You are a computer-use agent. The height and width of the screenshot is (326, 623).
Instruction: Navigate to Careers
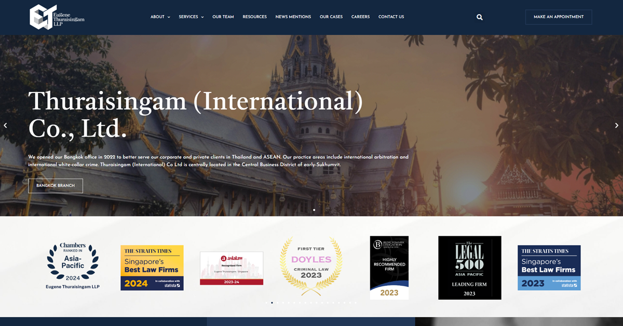click(x=360, y=17)
